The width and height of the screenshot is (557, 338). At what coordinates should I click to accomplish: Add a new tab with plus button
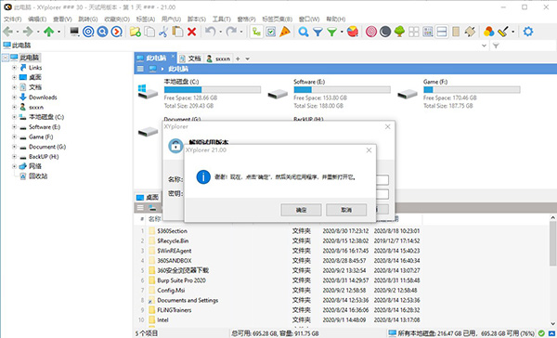(x=238, y=58)
